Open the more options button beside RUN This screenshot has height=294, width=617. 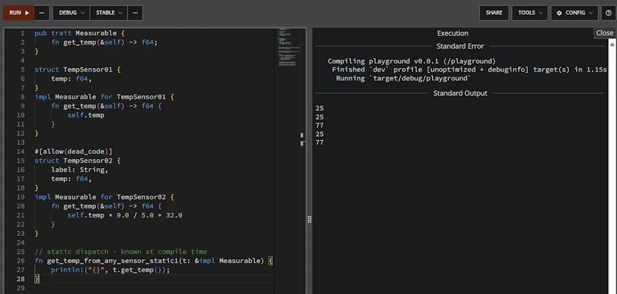pos(42,12)
